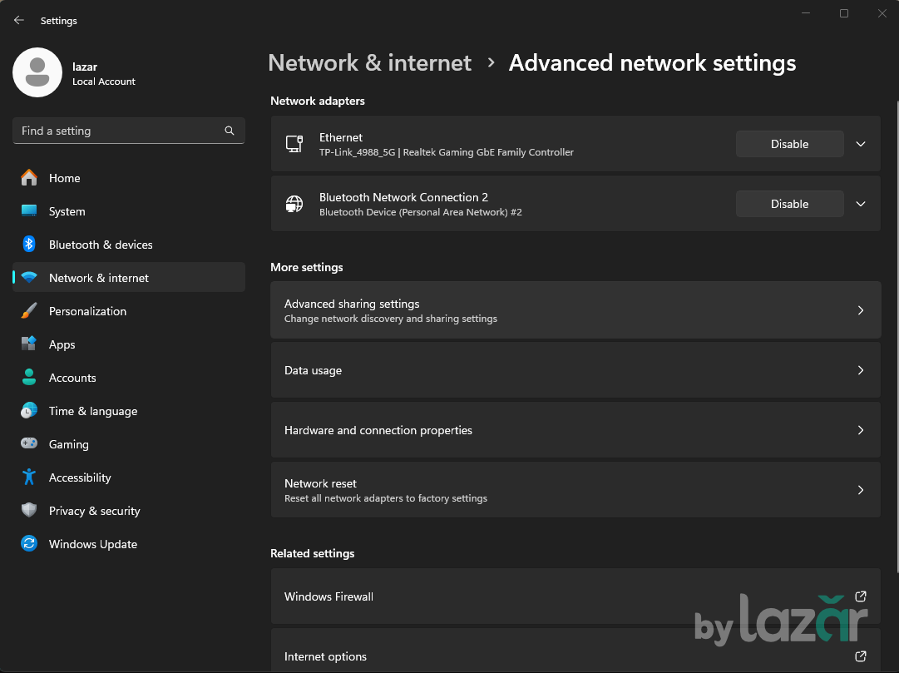Click the vertical scrollbar on the right
The image size is (899, 673).
tap(895, 333)
